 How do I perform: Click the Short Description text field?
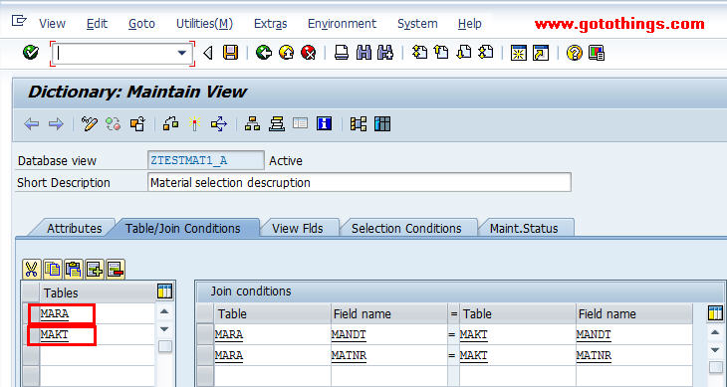[359, 182]
